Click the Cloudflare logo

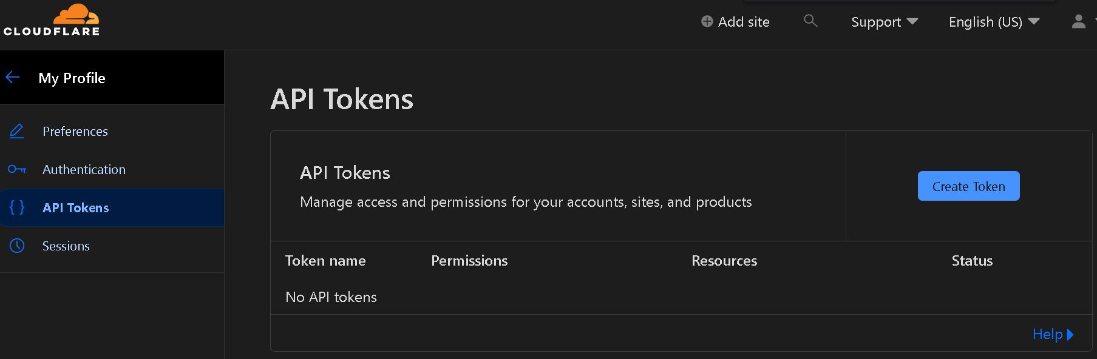52,21
